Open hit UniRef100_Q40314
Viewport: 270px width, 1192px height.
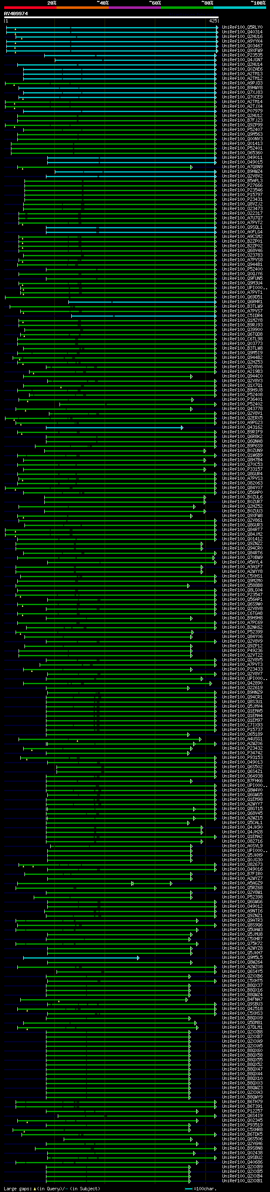(x=242, y=33)
